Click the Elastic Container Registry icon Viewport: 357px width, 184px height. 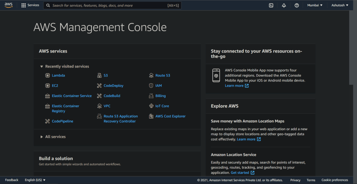coord(47,106)
